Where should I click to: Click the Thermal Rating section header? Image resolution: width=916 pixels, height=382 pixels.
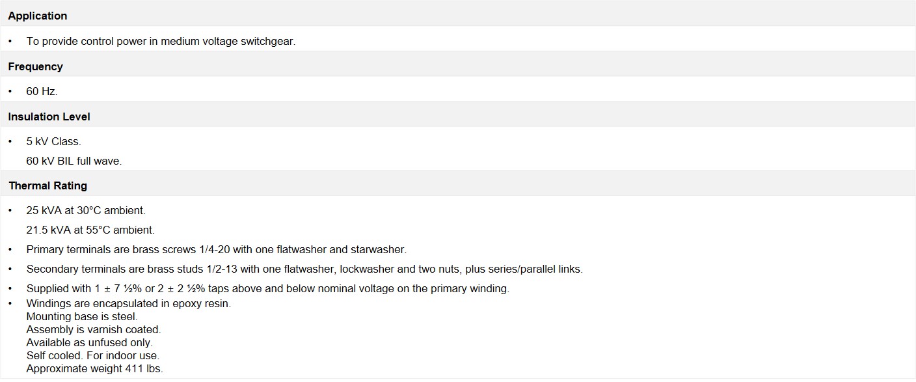pyautogui.click(x=47, y=185)
